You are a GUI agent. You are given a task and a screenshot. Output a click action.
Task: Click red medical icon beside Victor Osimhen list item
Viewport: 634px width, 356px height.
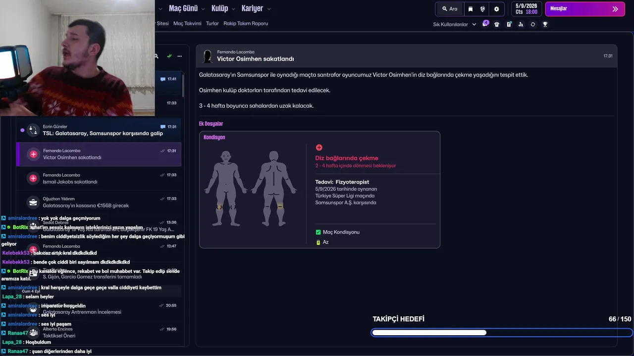coord(33,154)
